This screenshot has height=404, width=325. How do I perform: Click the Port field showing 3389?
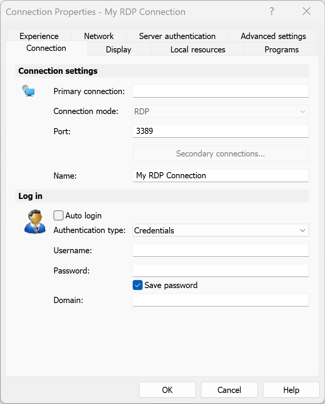pyautogui.click(x=221, y=131)
